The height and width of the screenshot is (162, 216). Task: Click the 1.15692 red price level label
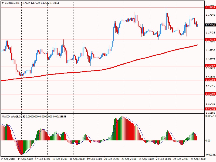click(x=210, y=94)
